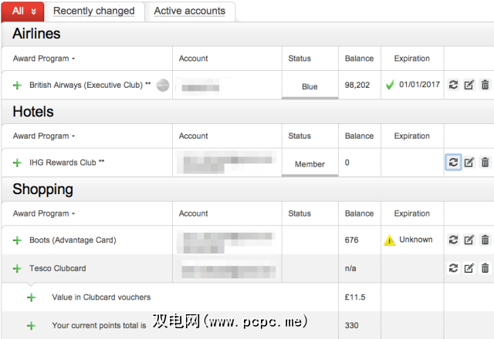Switch to Recently changed tab

[x=93, y=11]
